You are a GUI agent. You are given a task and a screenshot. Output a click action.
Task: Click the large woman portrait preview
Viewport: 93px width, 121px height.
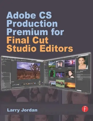pyautogui.click(x=83, y=63)
